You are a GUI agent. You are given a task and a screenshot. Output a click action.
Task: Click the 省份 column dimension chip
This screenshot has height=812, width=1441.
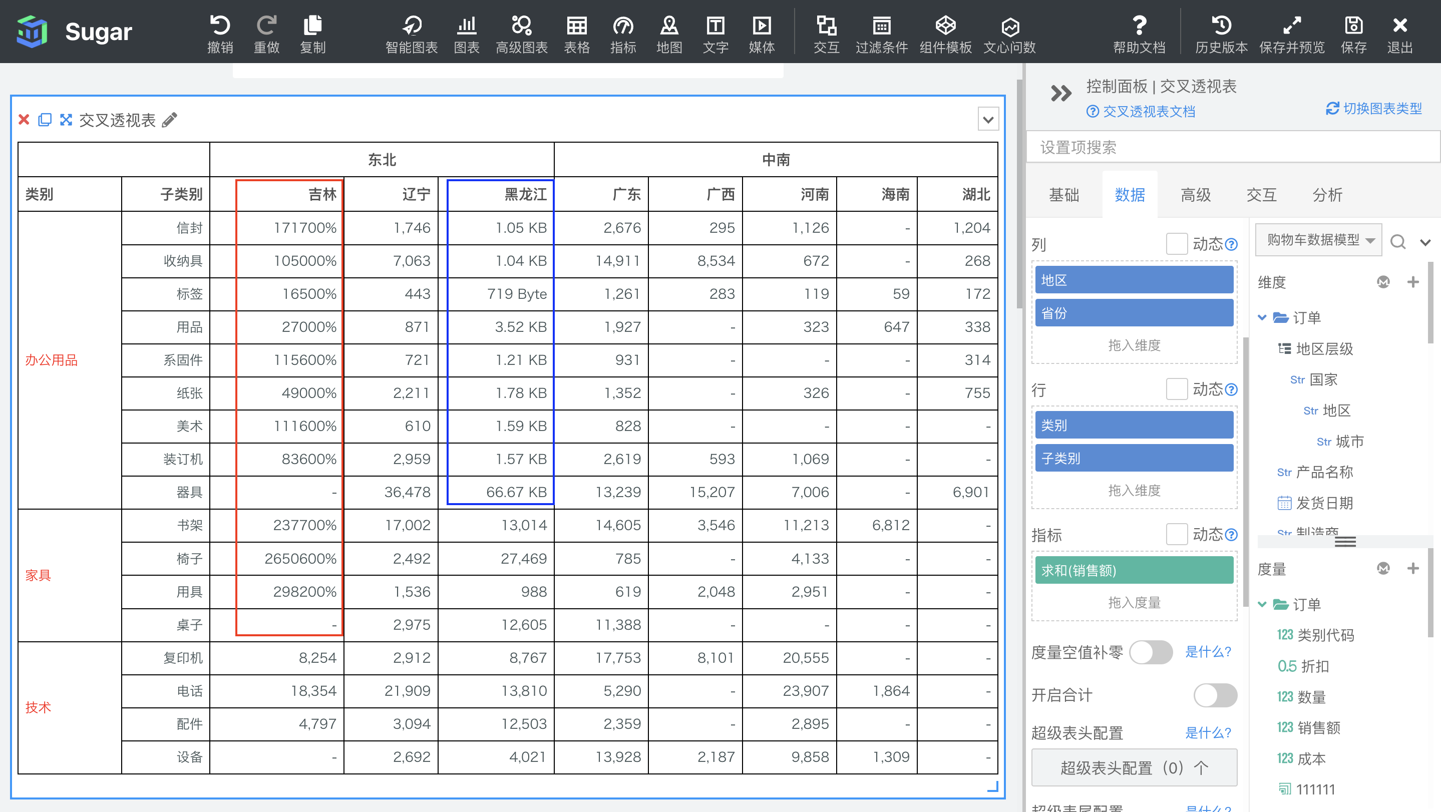click(x=1134, y=312)
